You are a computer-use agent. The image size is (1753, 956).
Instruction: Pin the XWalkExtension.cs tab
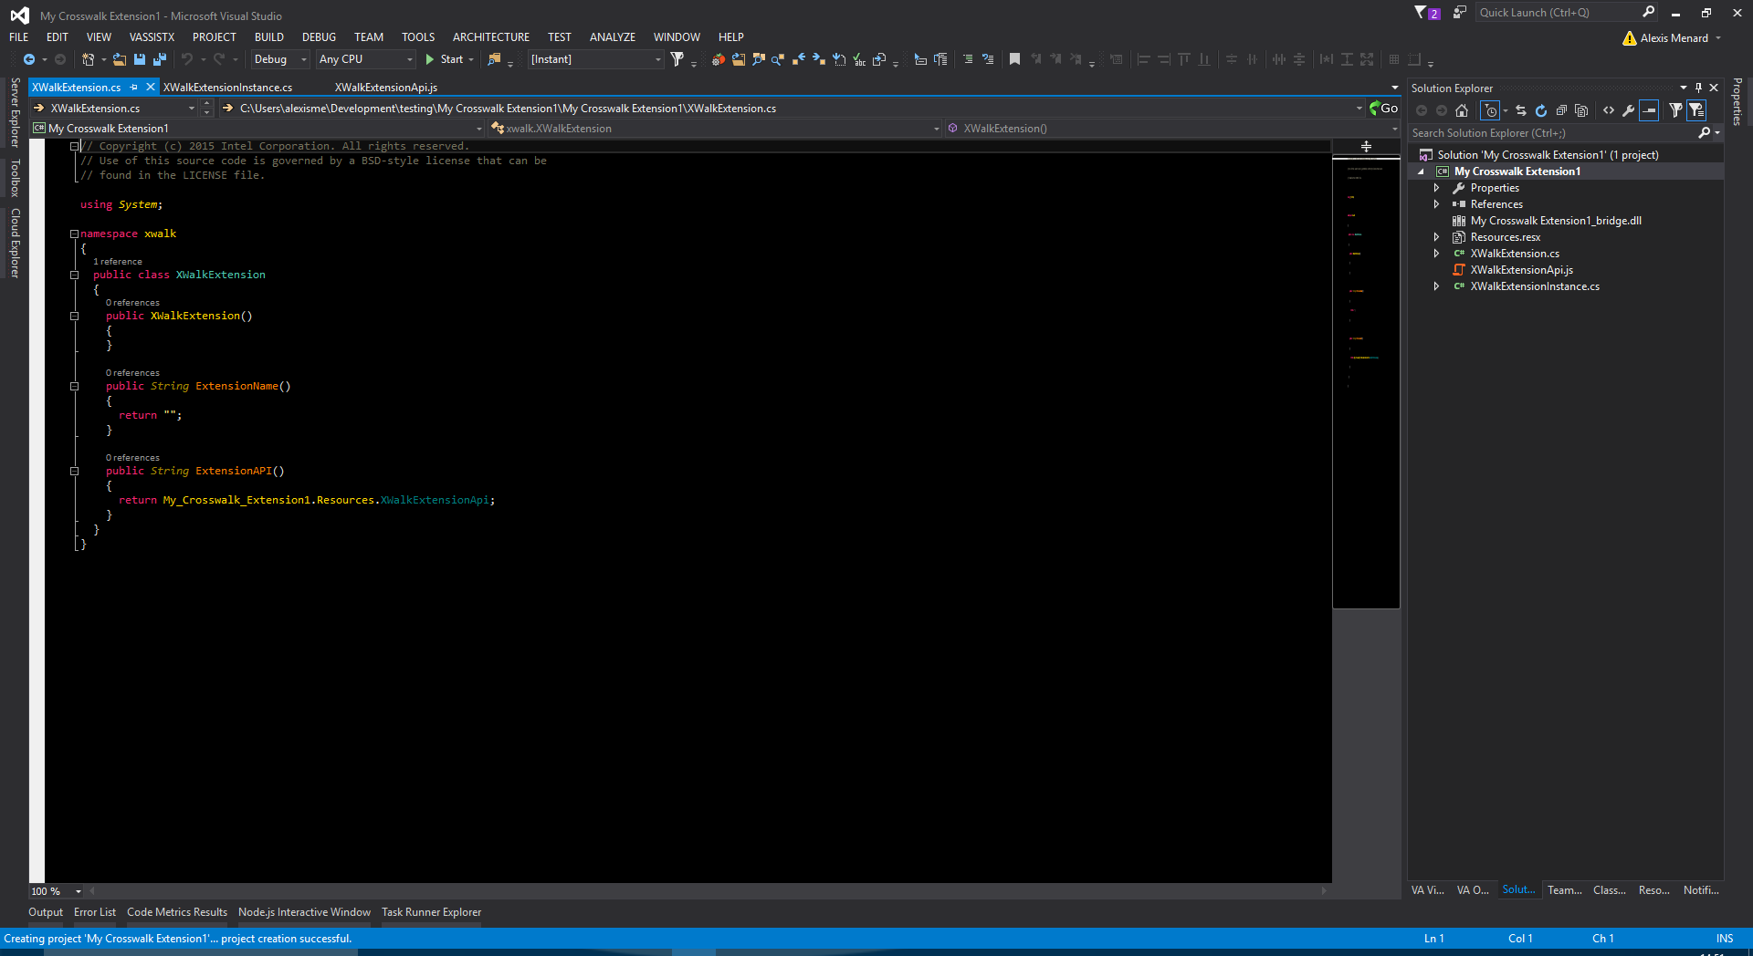[134, 88]
